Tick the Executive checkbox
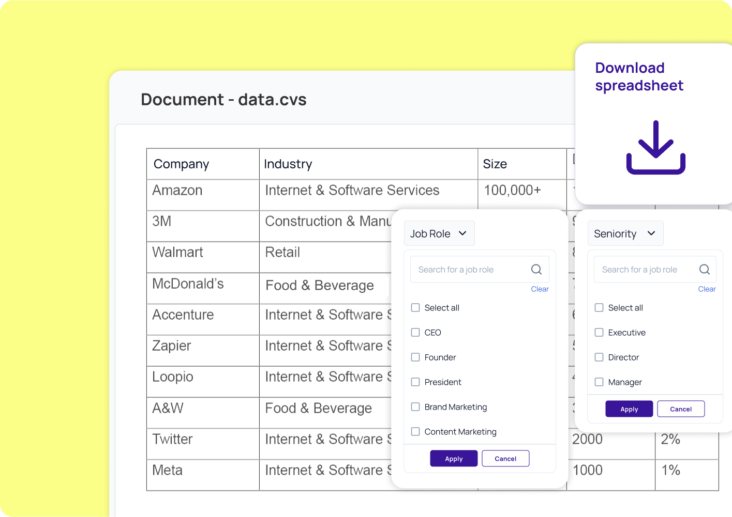 (599, 333)
